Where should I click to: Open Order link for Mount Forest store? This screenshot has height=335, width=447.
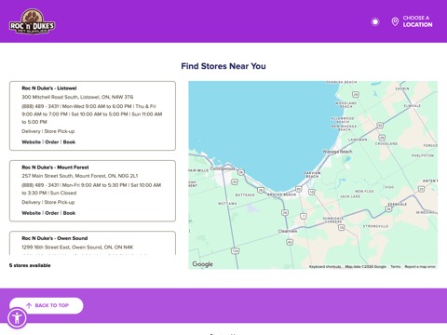[x=52, y=213]
